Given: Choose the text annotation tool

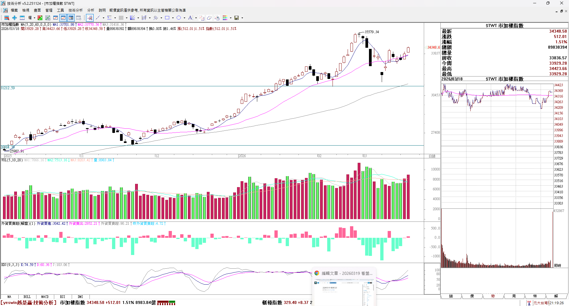Looking at the screenshot, I should (x=190, y=18).
